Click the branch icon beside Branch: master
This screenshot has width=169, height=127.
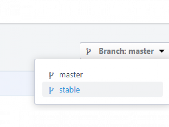pos(89,52)
